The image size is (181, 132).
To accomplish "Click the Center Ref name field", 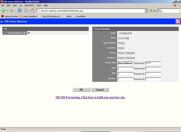I will tap(125, 63).
